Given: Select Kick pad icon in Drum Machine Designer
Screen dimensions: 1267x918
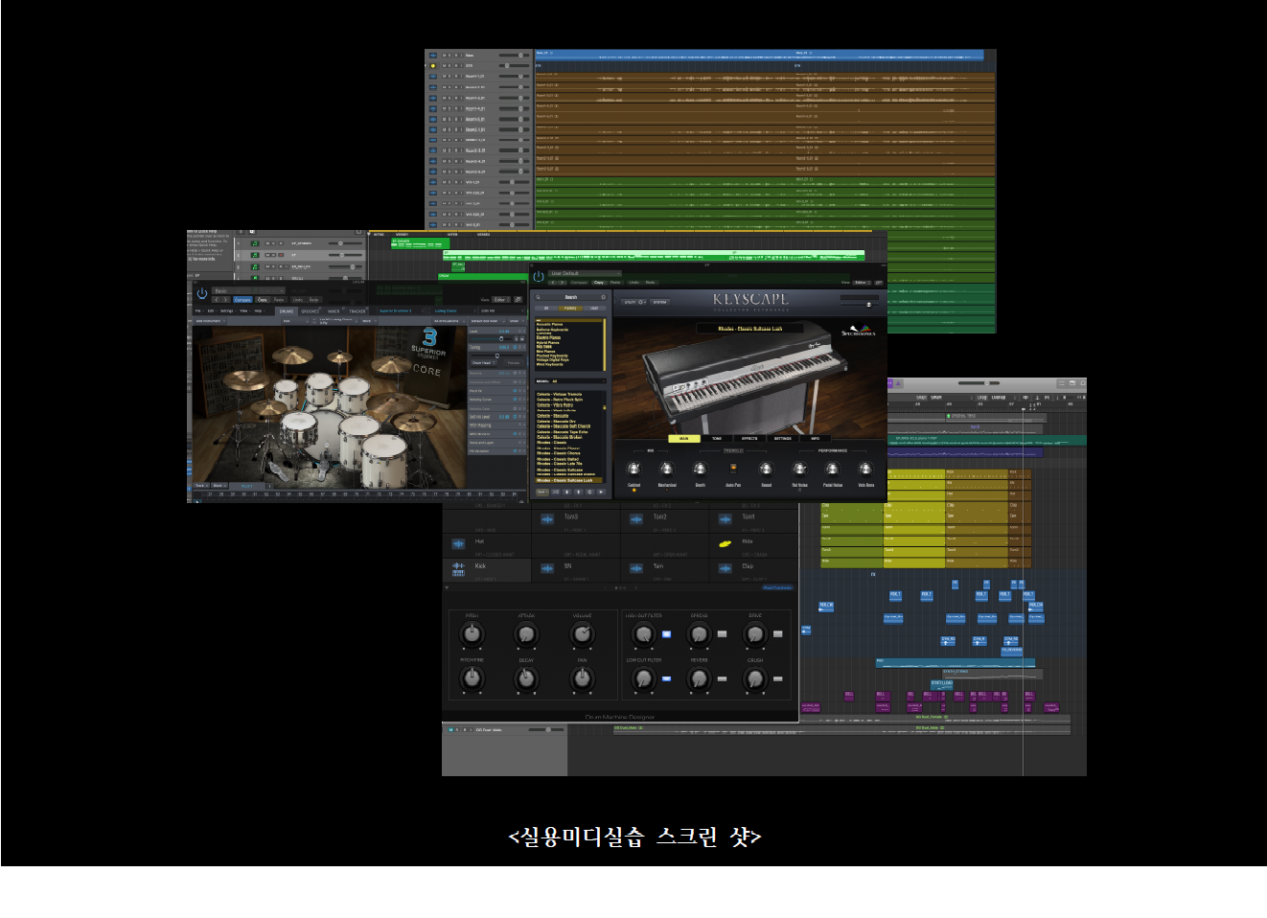Looking at the screenshot, I should pyautogui.click(x=458, y=569).
